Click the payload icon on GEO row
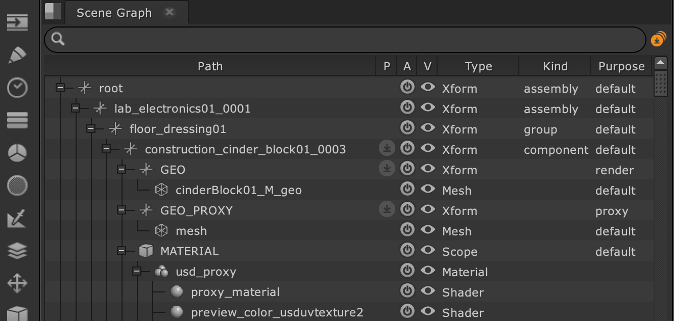Image resolution: width=674 pixels, height=321 pixels. click(387, 169)
